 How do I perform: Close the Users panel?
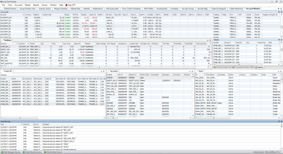point(281,71)
